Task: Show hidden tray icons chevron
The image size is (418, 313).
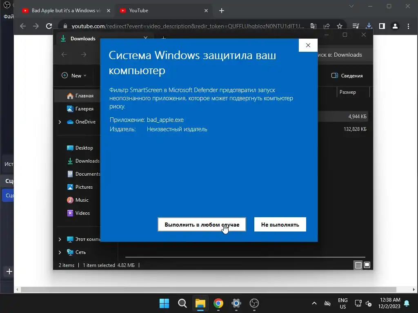Action: tap(314, 303)
